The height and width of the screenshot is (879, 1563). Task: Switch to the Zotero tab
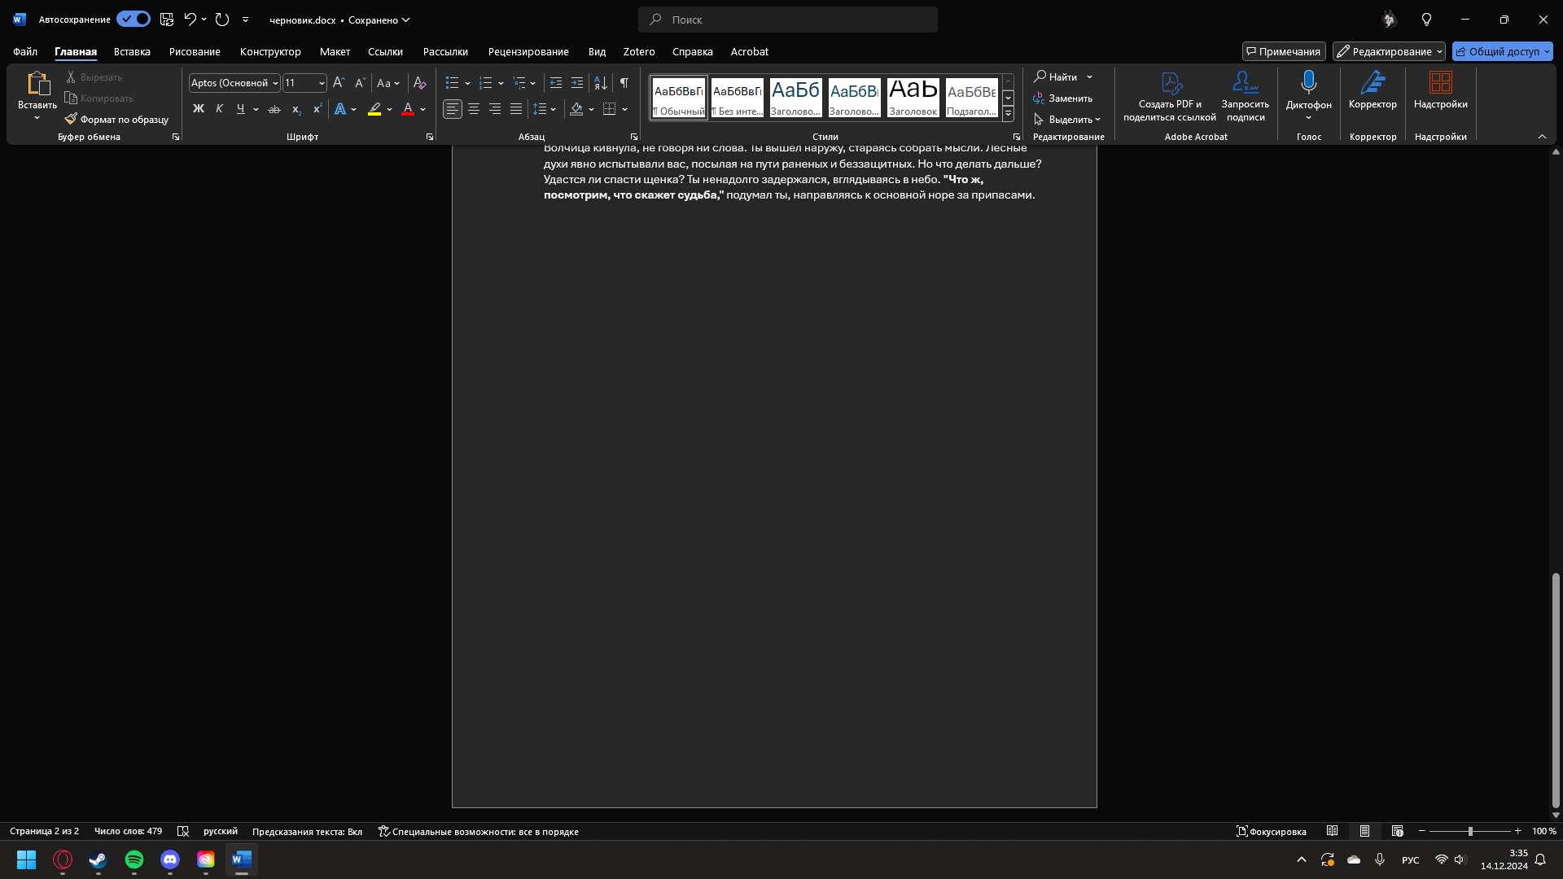coord(639,51)
